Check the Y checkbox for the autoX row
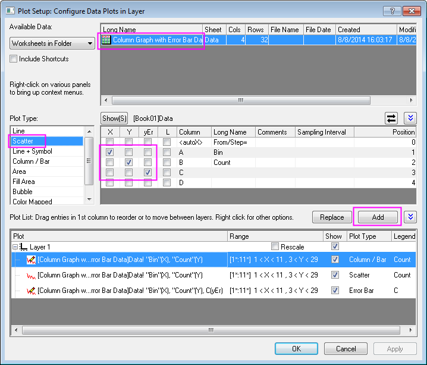This screenshot has height=365, width=427. point(129,142)
